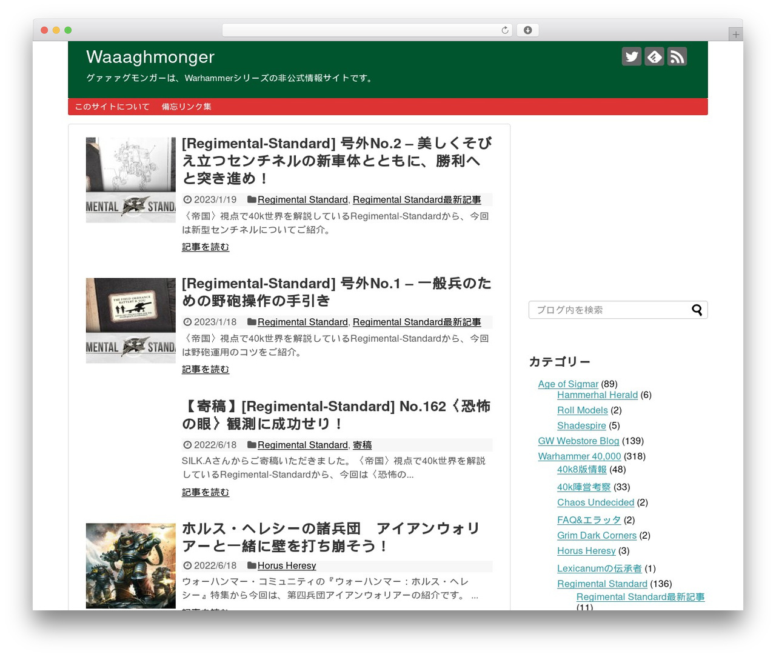Open the 号外No.2 センチネル article title
The image size is (776, 657).
click(x=337, y=161)
